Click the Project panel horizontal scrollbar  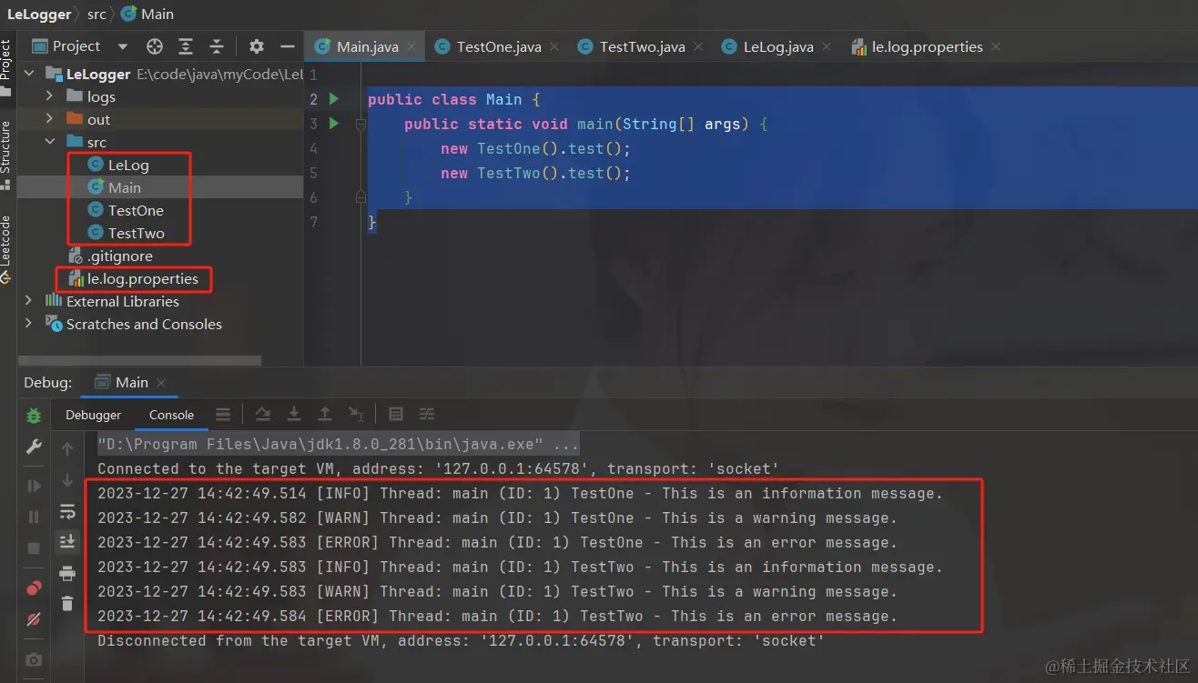[139, 361]
